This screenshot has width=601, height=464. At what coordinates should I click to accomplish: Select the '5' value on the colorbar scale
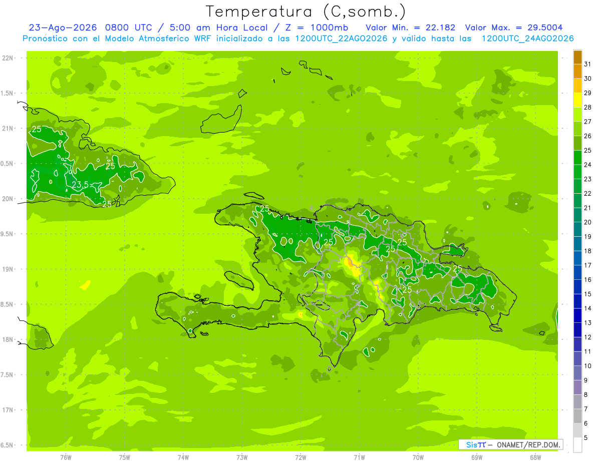pos(586,438)
